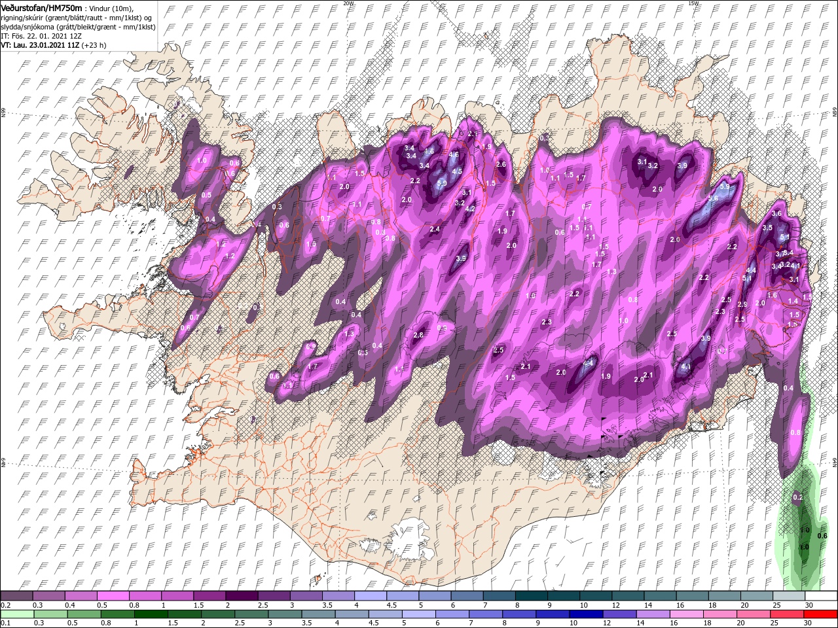Image resolution: width=838 pixels, height=628 pixels.
Task: Click the light lavender top-row swatch labeled 4
Action: pos(371,595)
